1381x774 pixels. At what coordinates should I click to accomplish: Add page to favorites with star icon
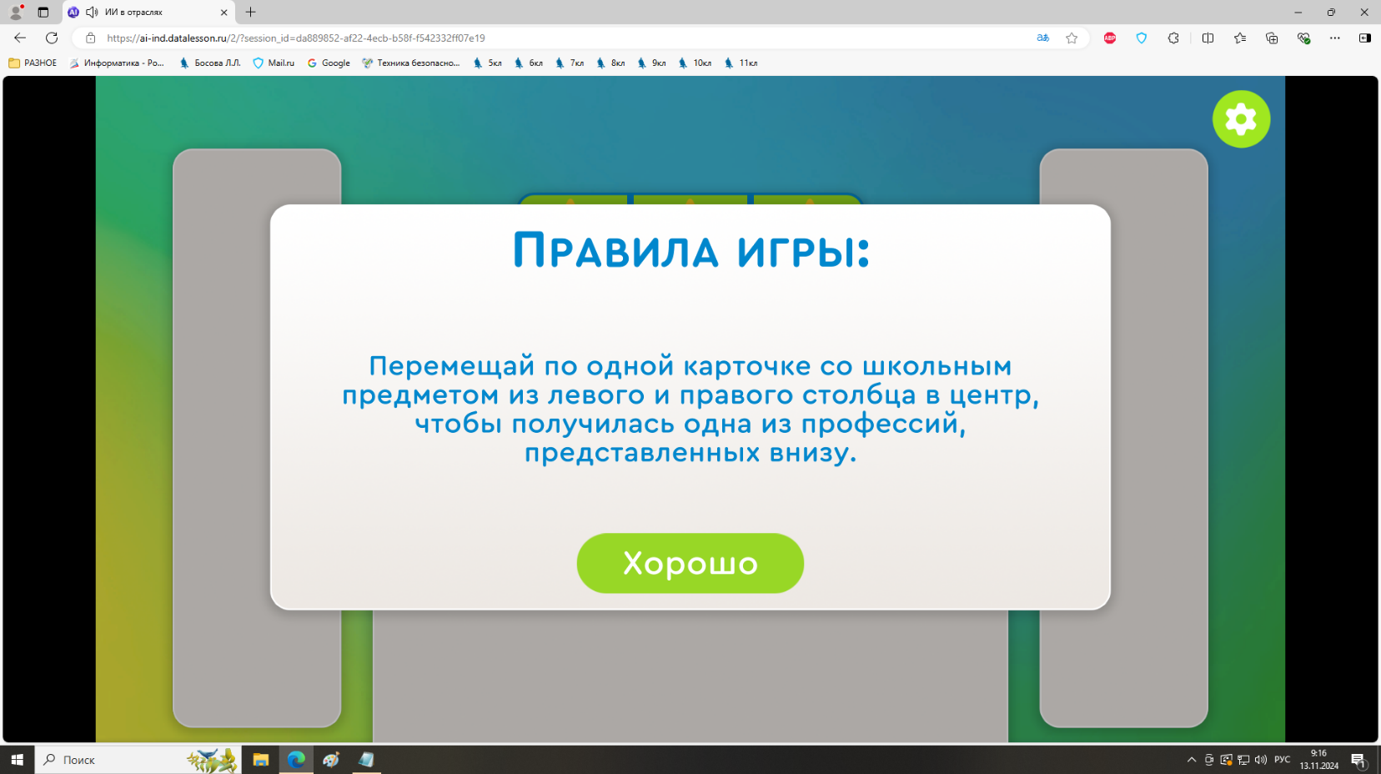click(x=1072, y=38)
